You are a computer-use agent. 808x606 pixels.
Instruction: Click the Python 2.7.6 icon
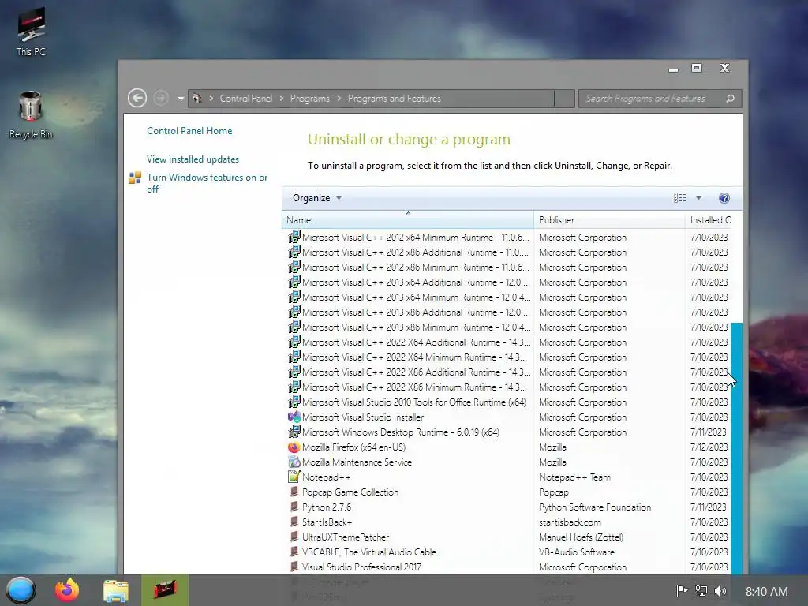tap(294, 507)
